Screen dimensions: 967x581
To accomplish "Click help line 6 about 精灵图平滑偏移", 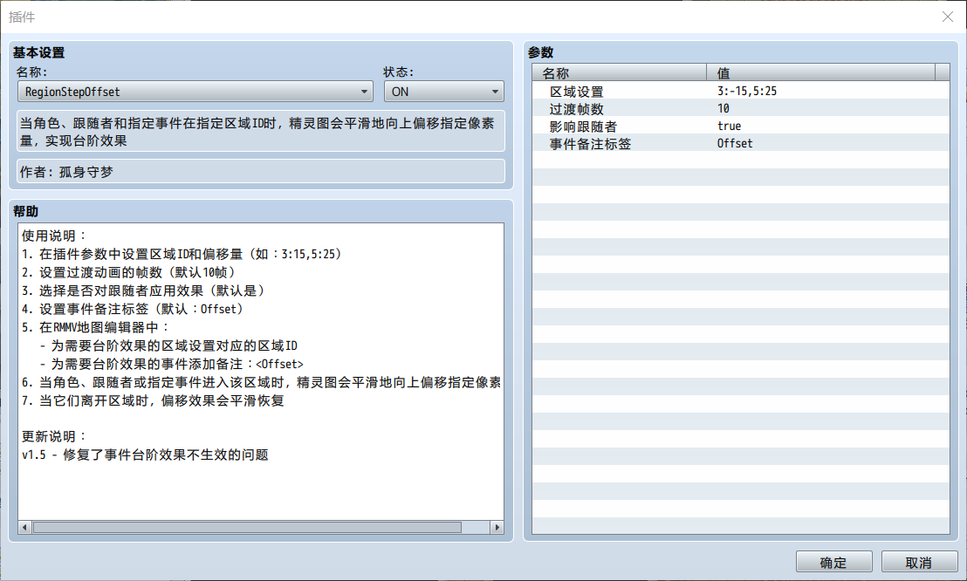I will click(x=261, y=382).
